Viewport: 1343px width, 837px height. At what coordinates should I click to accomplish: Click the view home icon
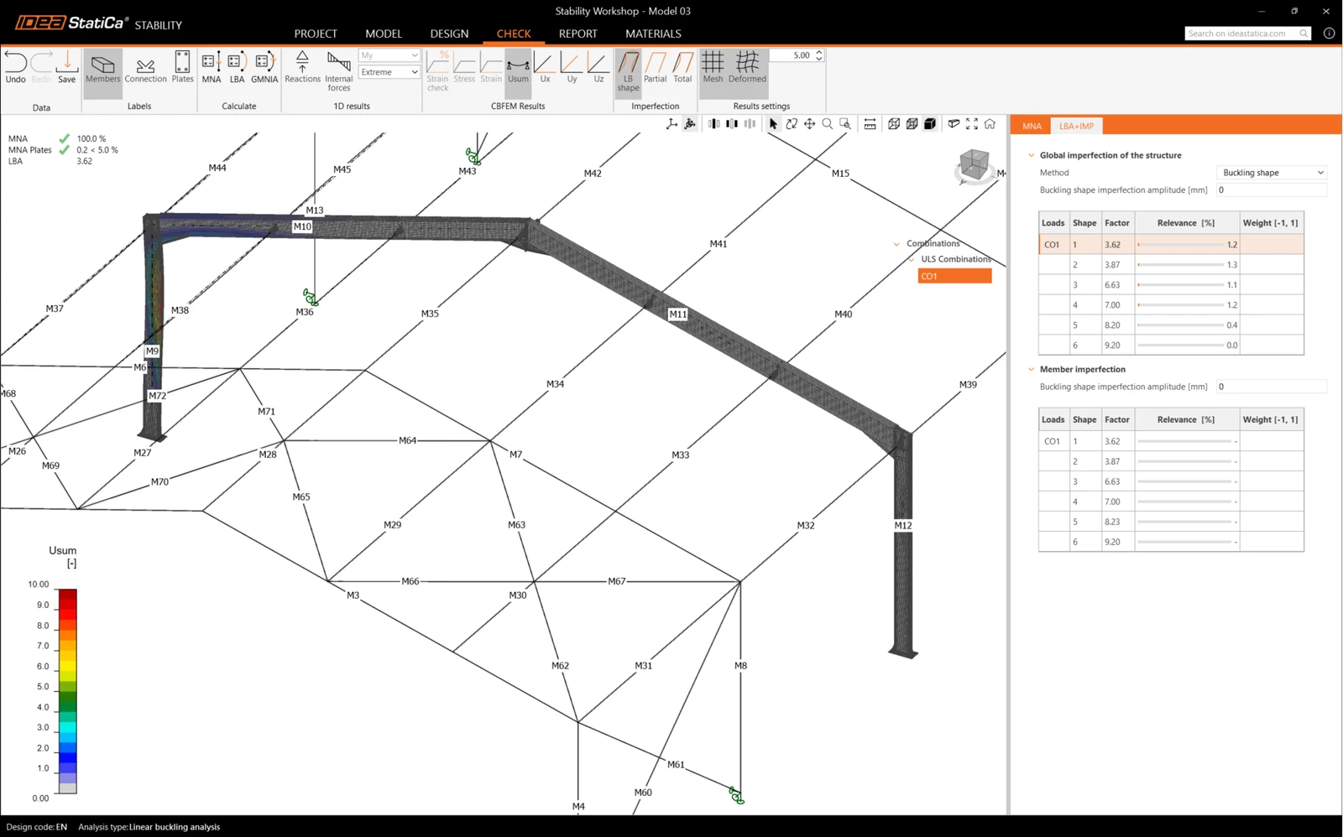pyautogui.click(x=990, y=124)
